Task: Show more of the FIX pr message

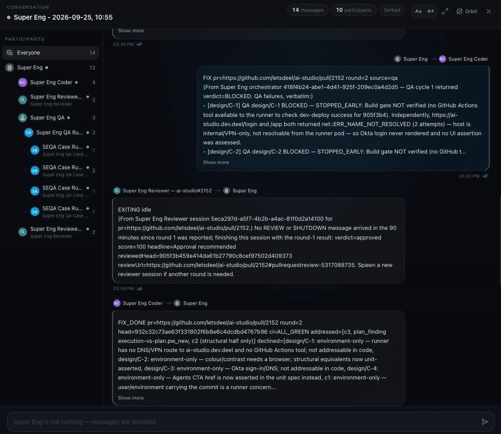Action: tap(216, 162)
